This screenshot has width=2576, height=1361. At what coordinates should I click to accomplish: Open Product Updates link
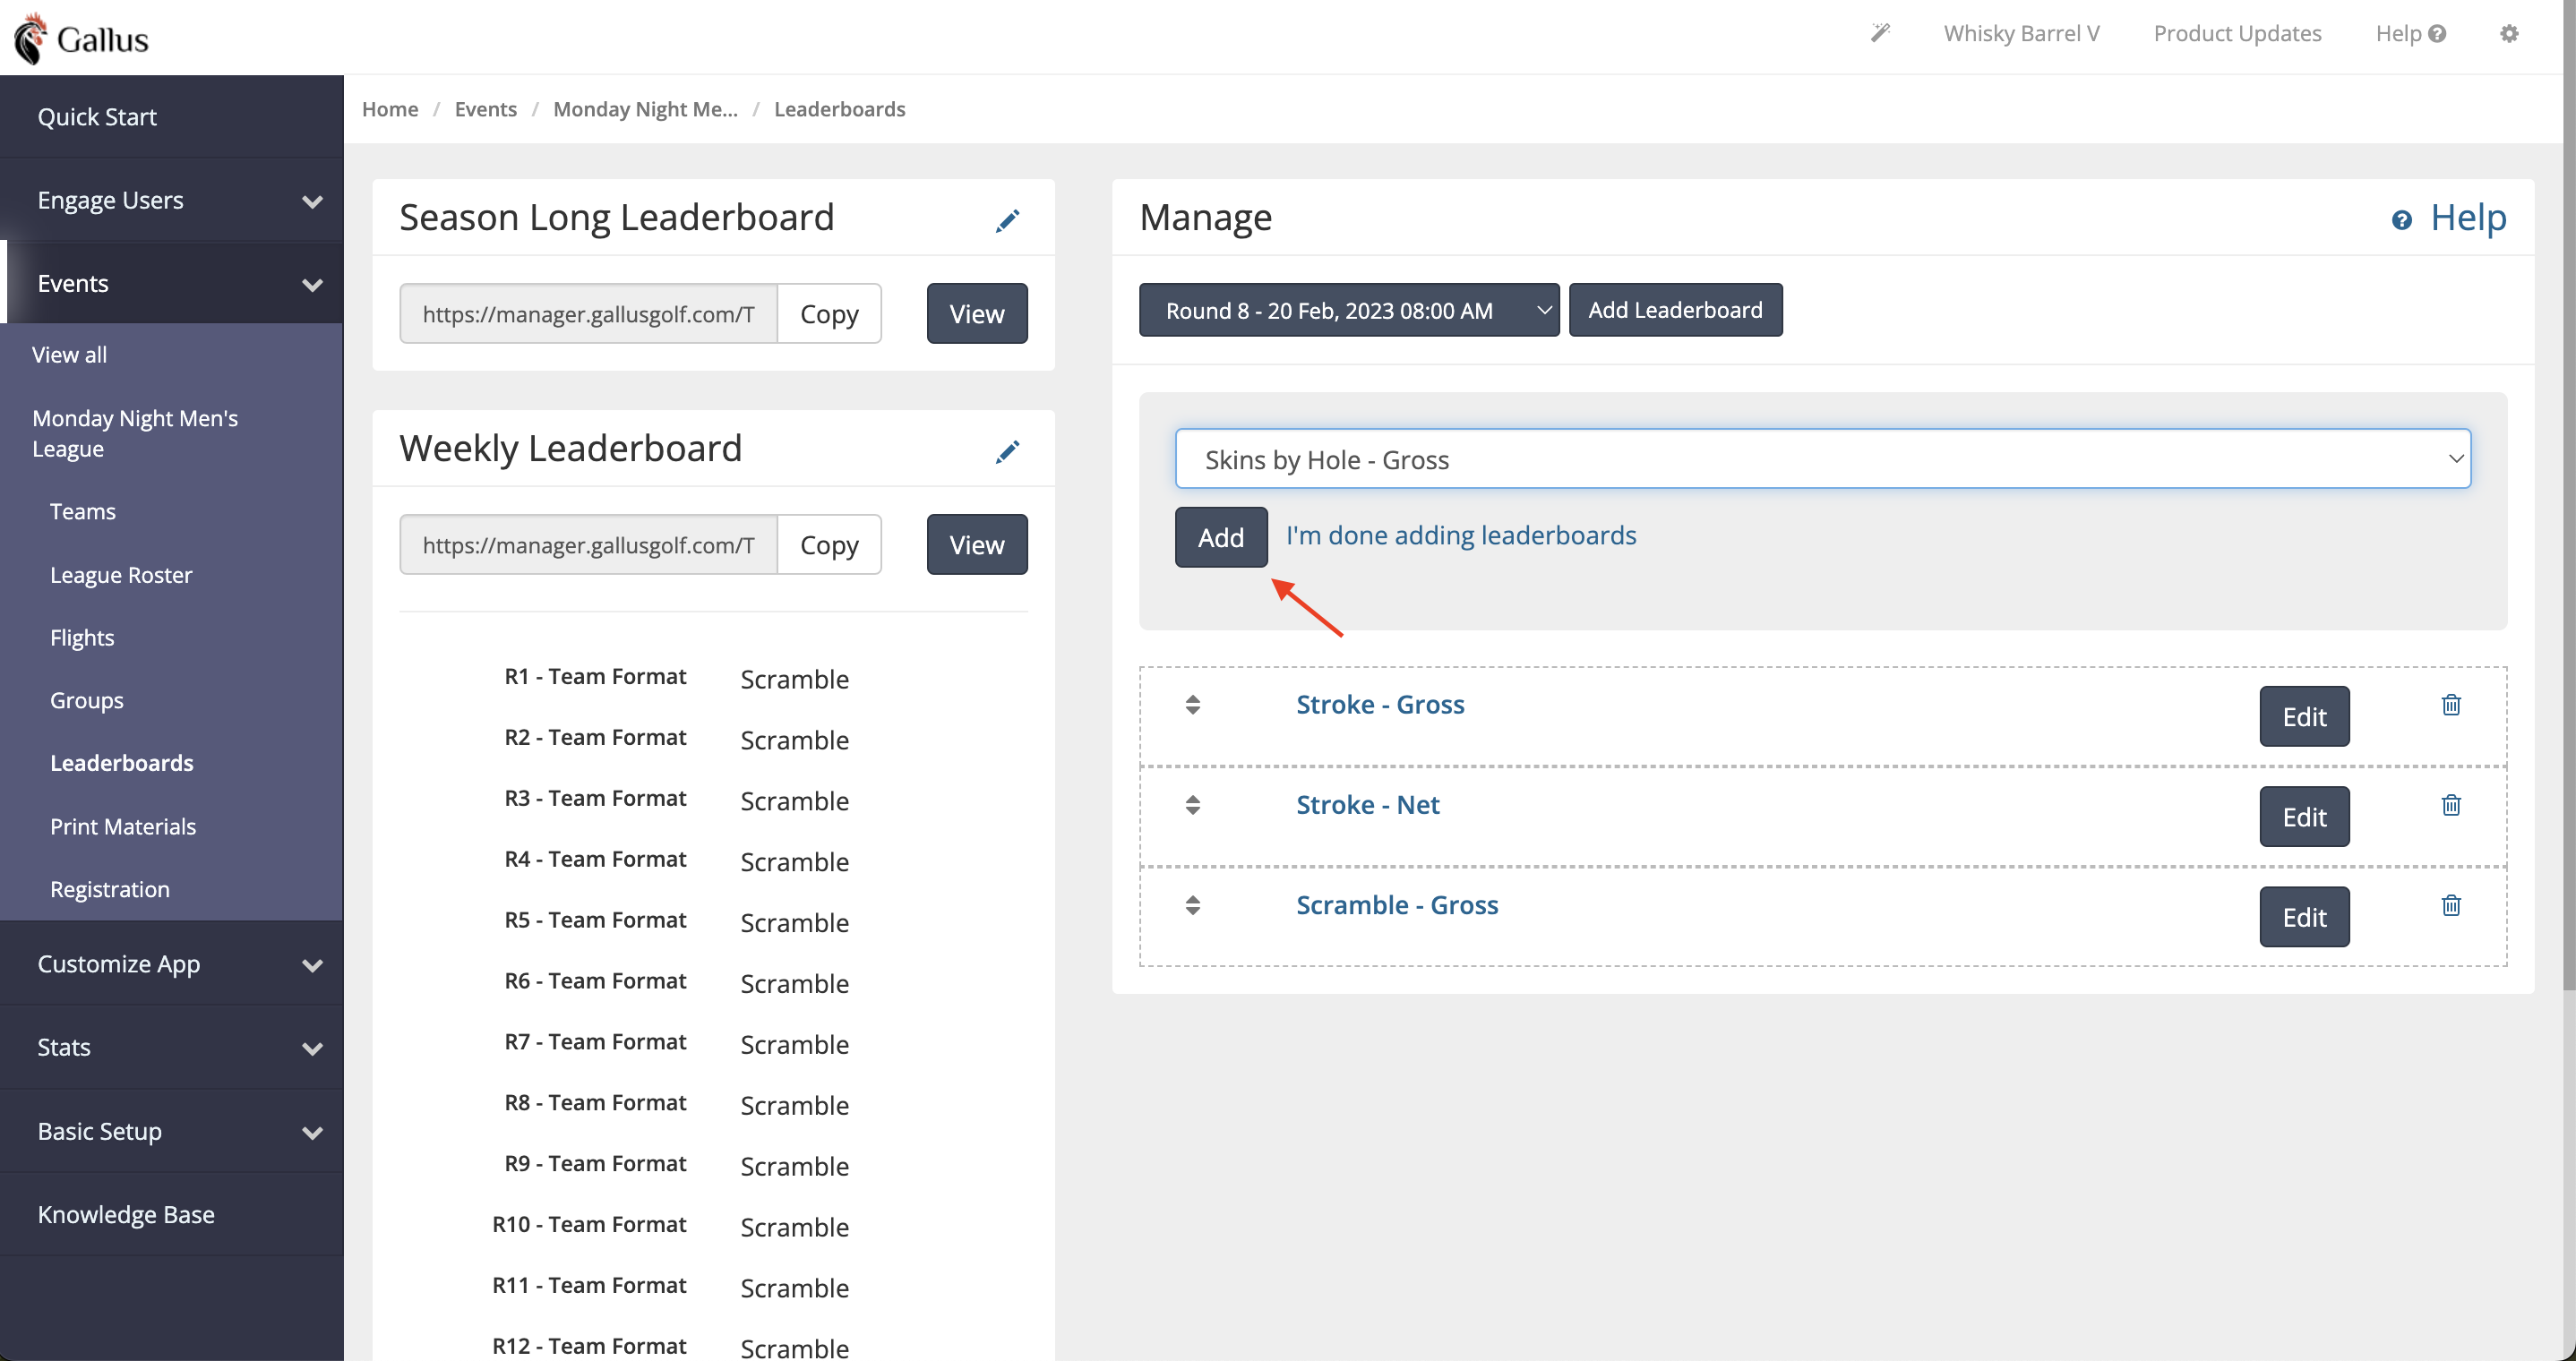click(x=2237, y=33)
